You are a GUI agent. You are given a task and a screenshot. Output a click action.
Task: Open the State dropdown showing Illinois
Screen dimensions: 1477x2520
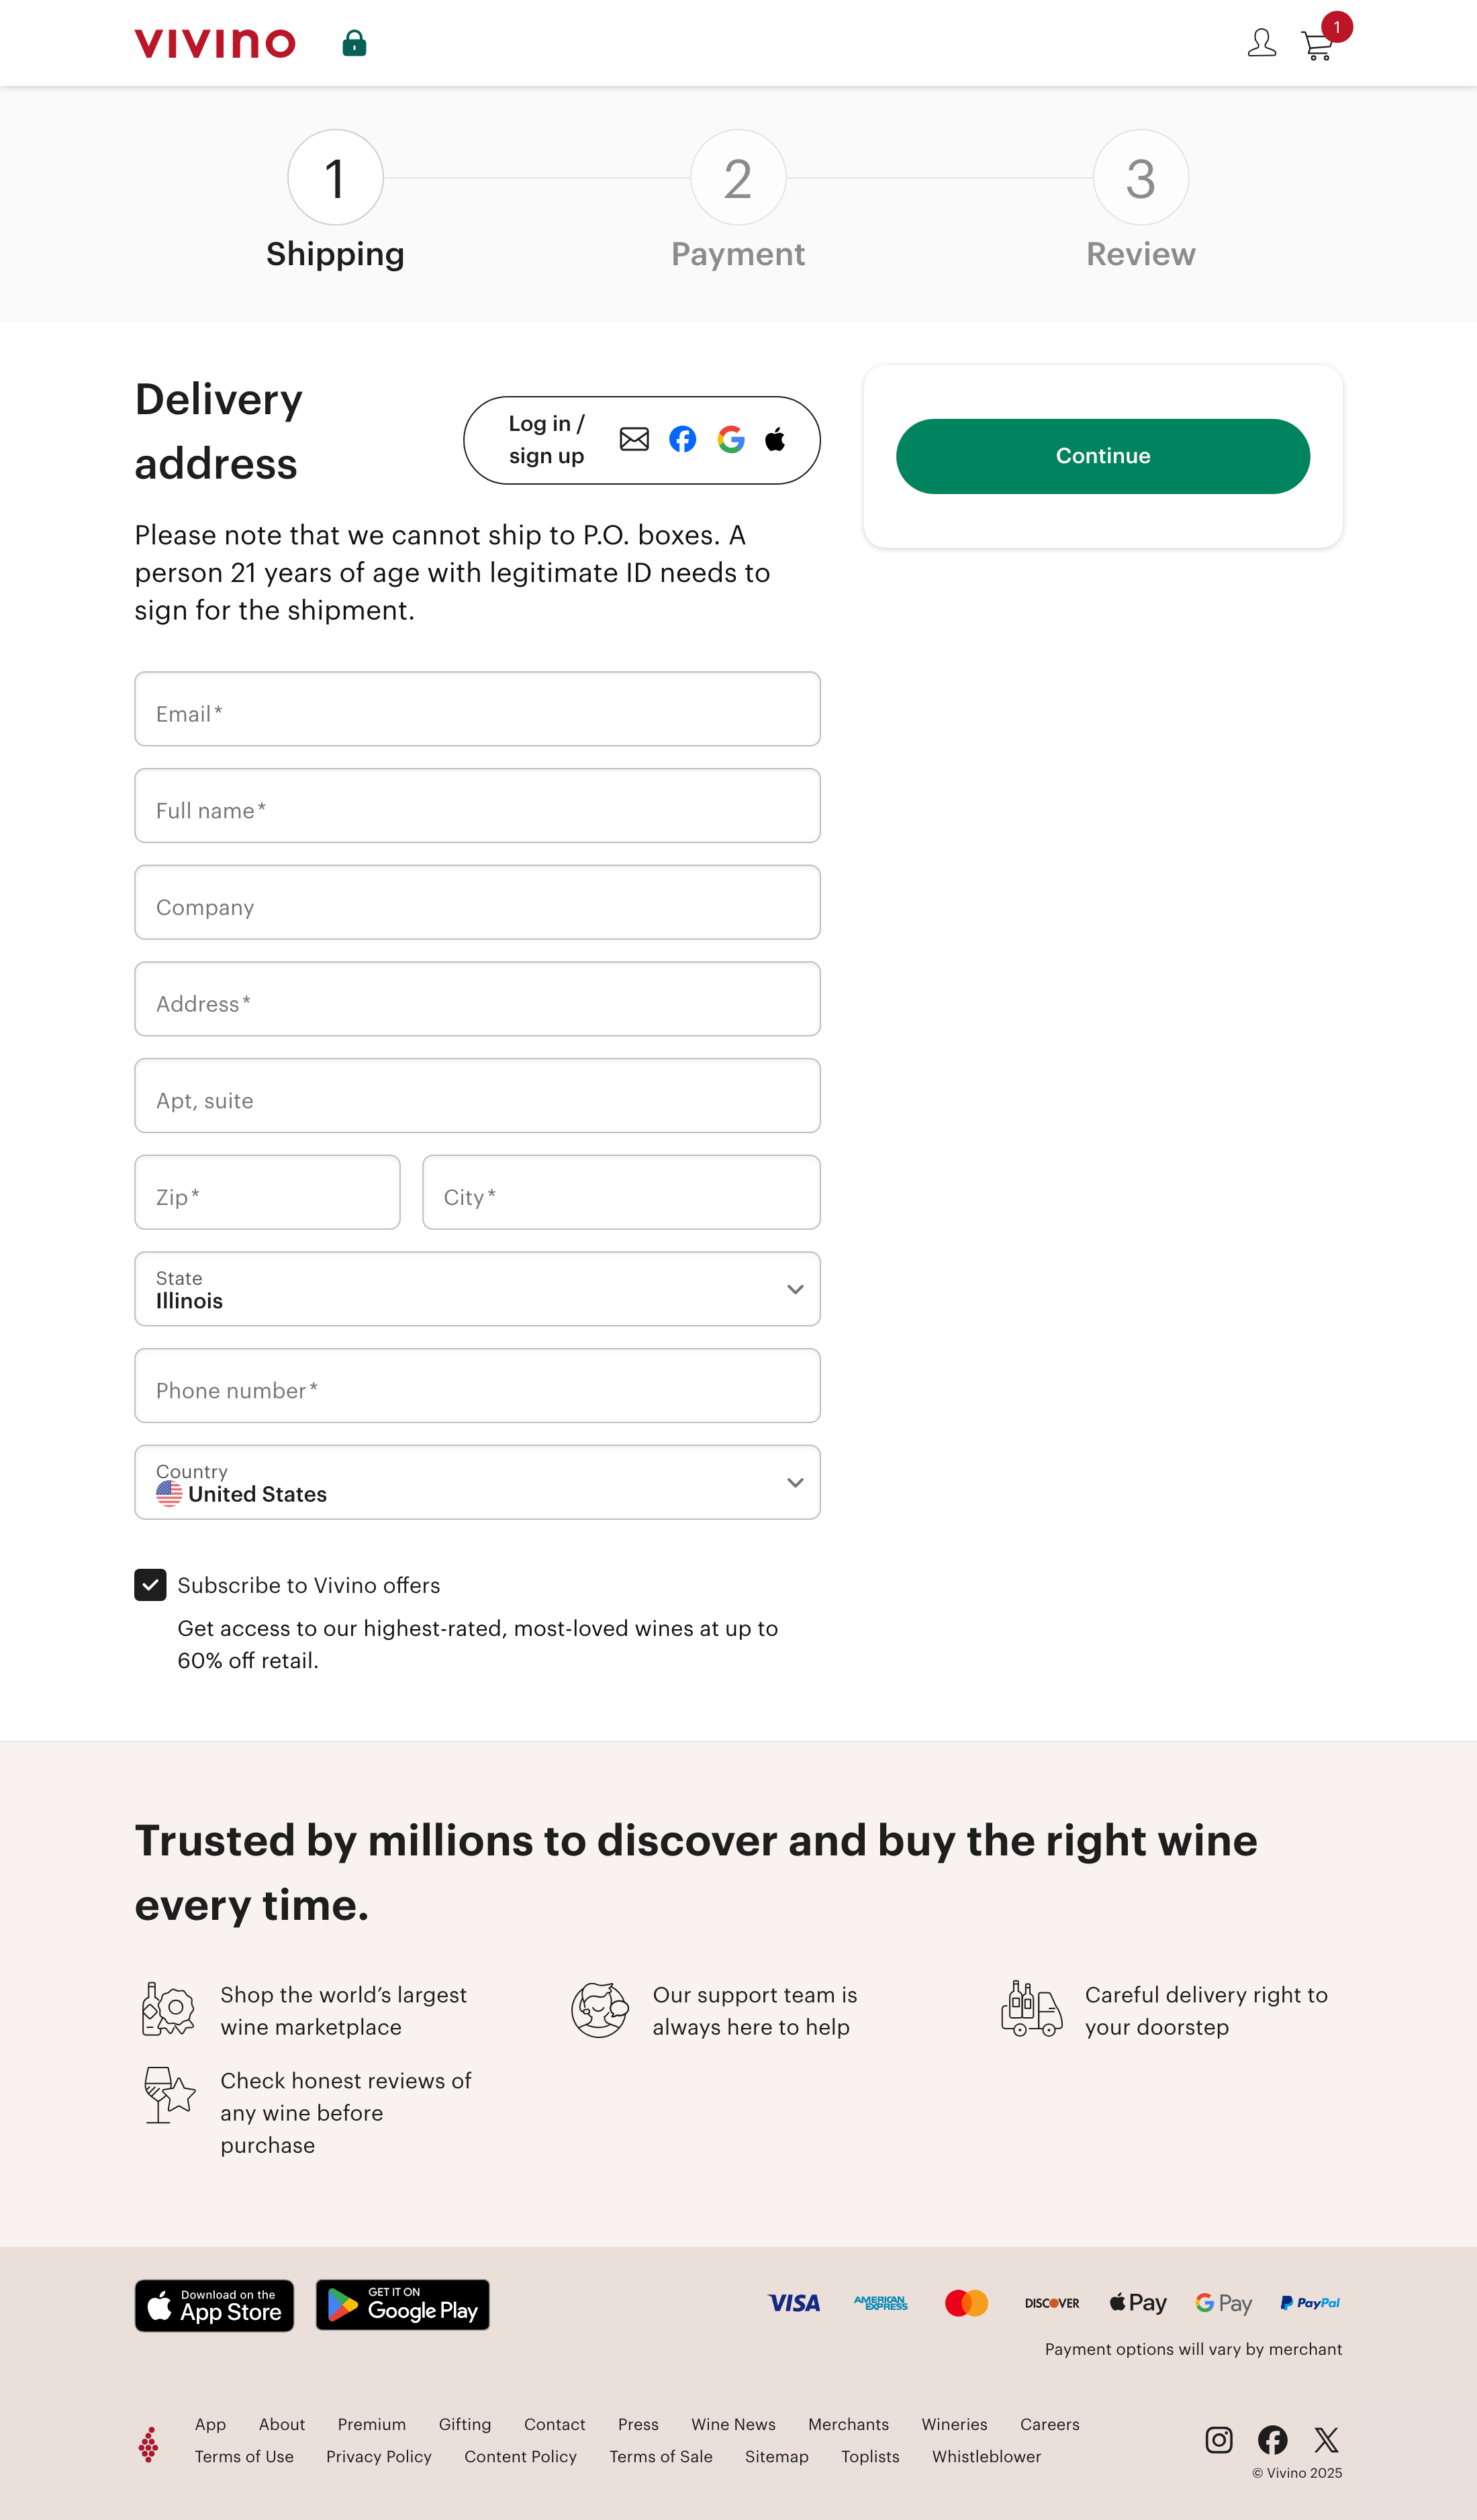tap(477, 1290)
